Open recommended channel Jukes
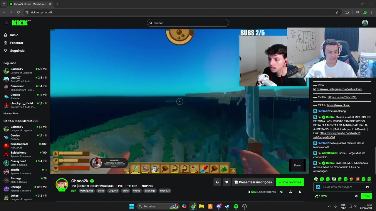 25,197
